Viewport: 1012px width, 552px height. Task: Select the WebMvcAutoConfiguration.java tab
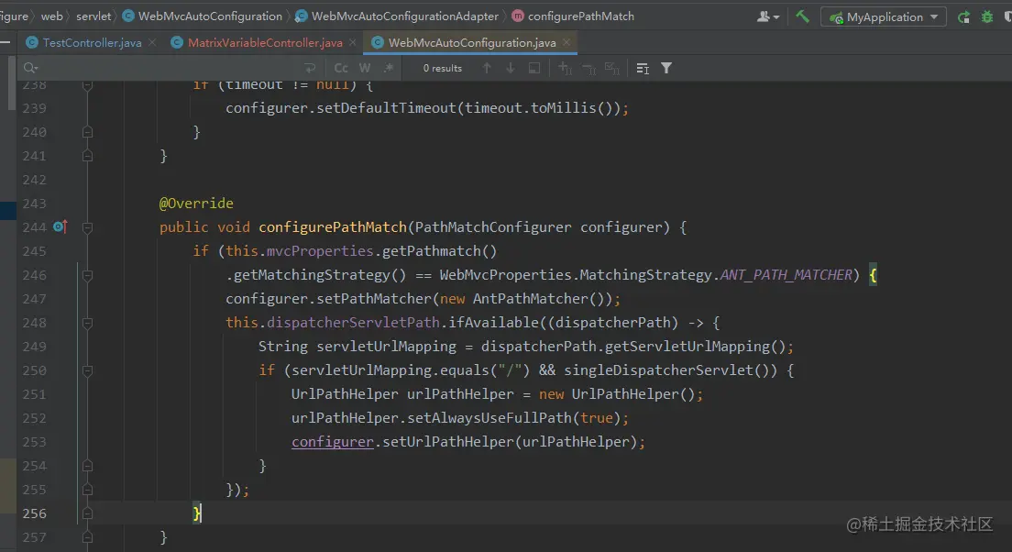coord(472,42)
